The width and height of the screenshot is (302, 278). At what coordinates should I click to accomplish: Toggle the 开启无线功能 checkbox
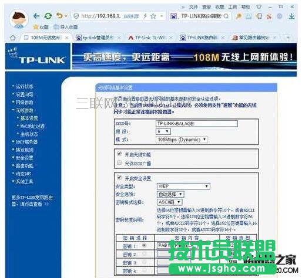pyautogui.click(x=119, y=154)
